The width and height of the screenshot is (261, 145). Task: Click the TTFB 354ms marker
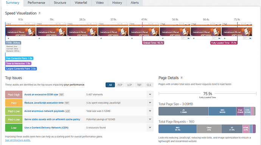pos(13,43)
